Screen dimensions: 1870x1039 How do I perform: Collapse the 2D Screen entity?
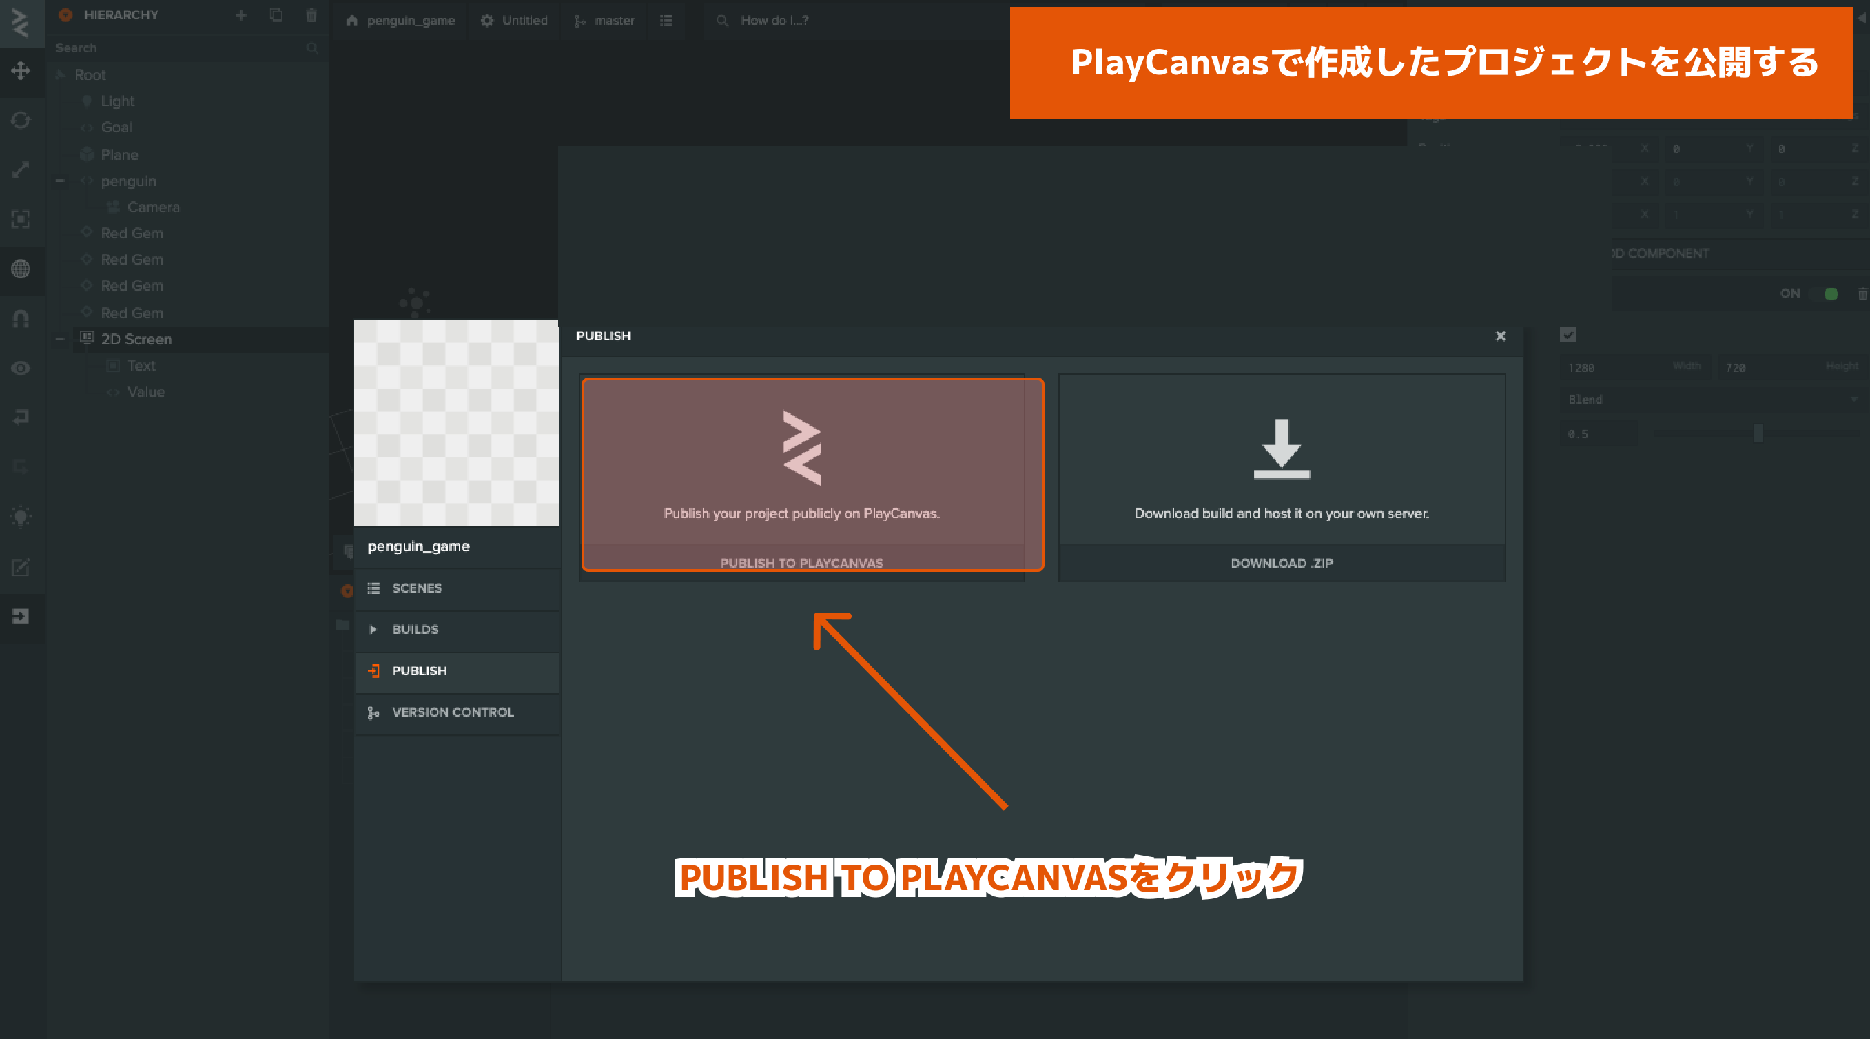point(60,339)
